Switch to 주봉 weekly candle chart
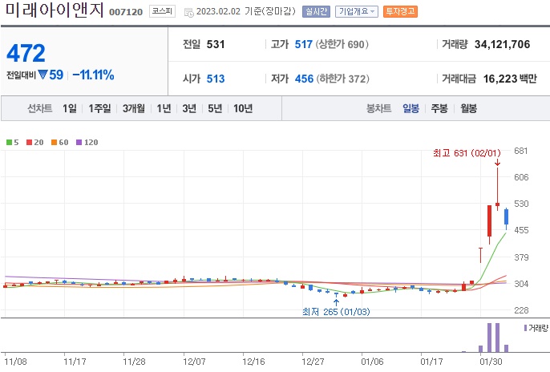The height and width of the screenshot is (372, 550). (x=439, y=108)
